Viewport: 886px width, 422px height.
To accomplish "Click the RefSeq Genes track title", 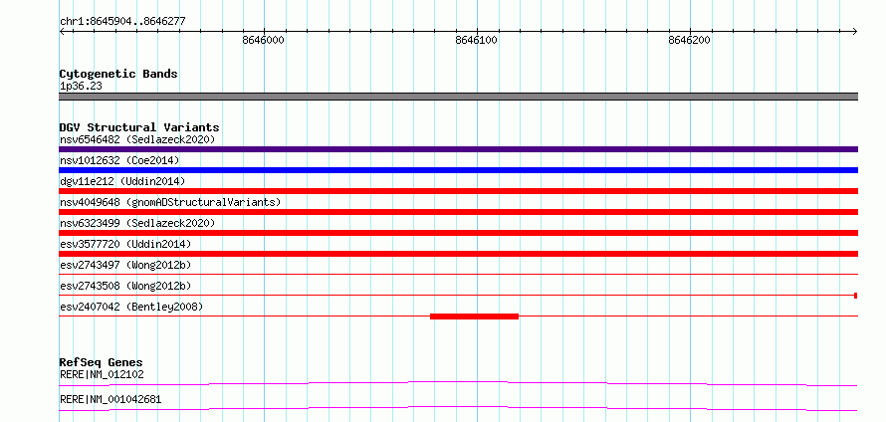I will [102, 362].
